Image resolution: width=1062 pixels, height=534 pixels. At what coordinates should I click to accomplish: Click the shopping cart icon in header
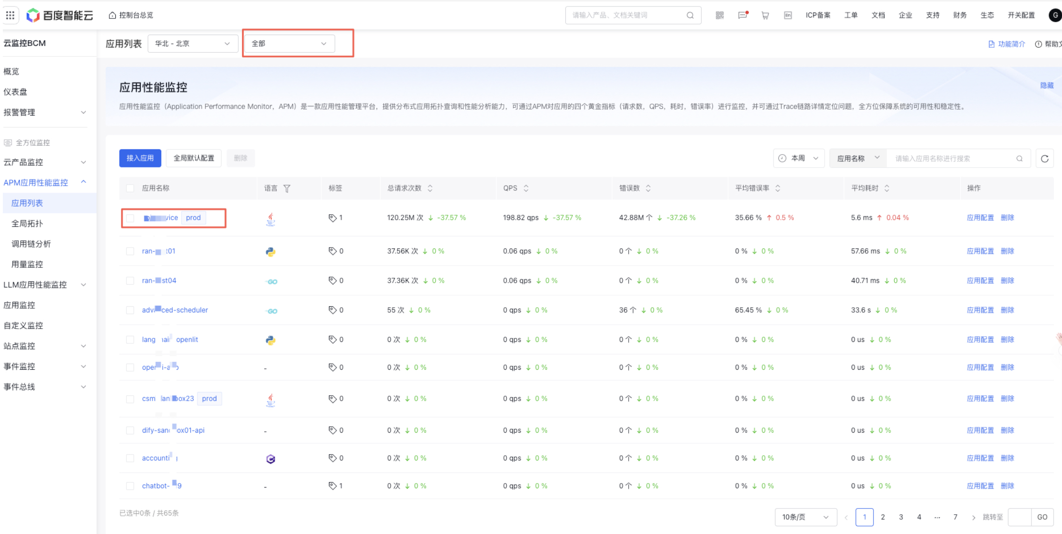[x=765, y=15]
